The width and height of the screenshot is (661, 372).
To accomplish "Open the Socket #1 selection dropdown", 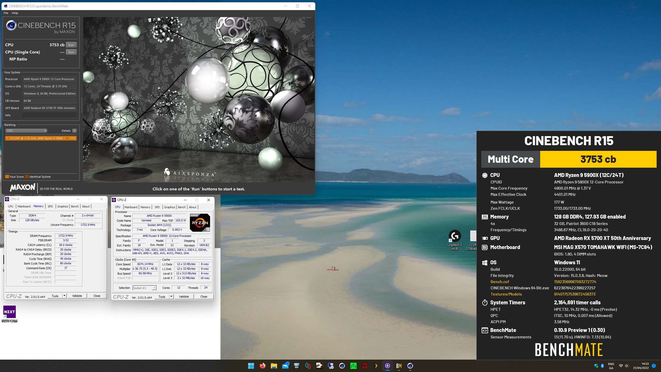I will 145,288.
